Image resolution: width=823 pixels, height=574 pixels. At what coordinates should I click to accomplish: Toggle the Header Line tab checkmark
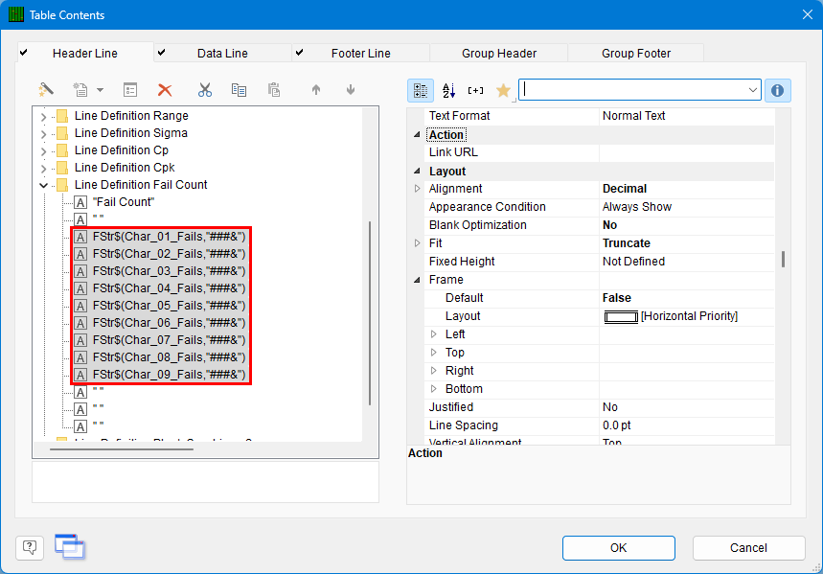(24, 53)
